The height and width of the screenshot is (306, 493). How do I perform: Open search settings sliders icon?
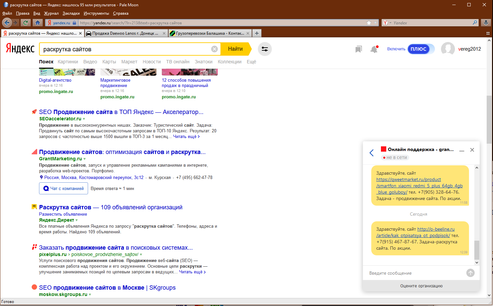point(265,49)
